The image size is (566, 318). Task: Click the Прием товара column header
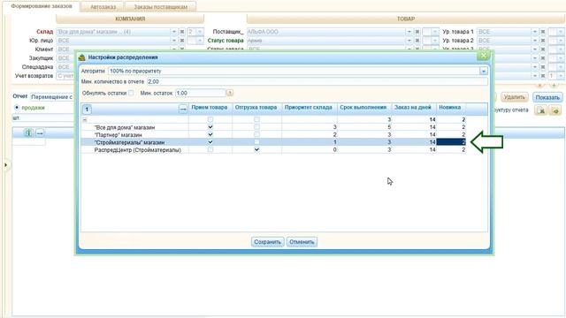tap(210, 108)
